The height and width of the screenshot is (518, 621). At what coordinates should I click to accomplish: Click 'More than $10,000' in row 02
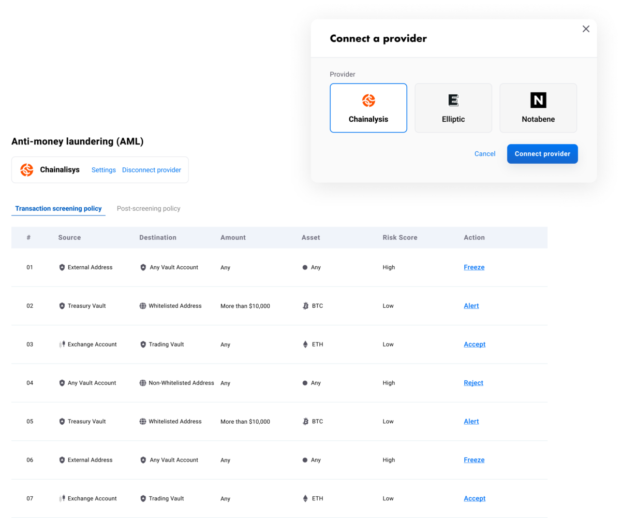coord(245,306)
